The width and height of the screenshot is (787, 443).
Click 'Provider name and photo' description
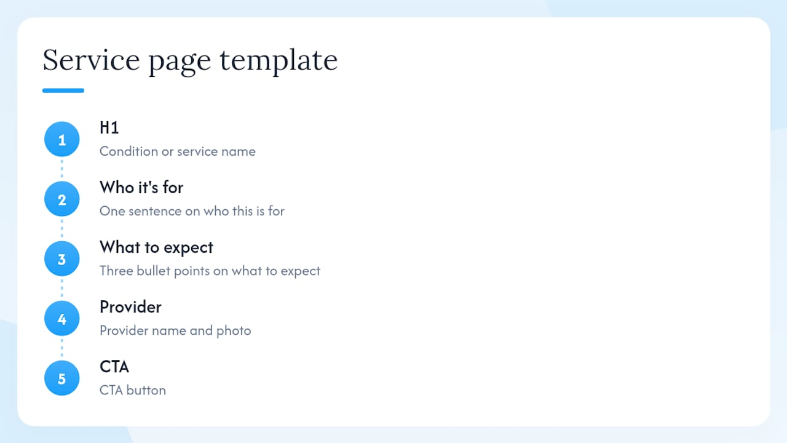click(x=175, y=330)
